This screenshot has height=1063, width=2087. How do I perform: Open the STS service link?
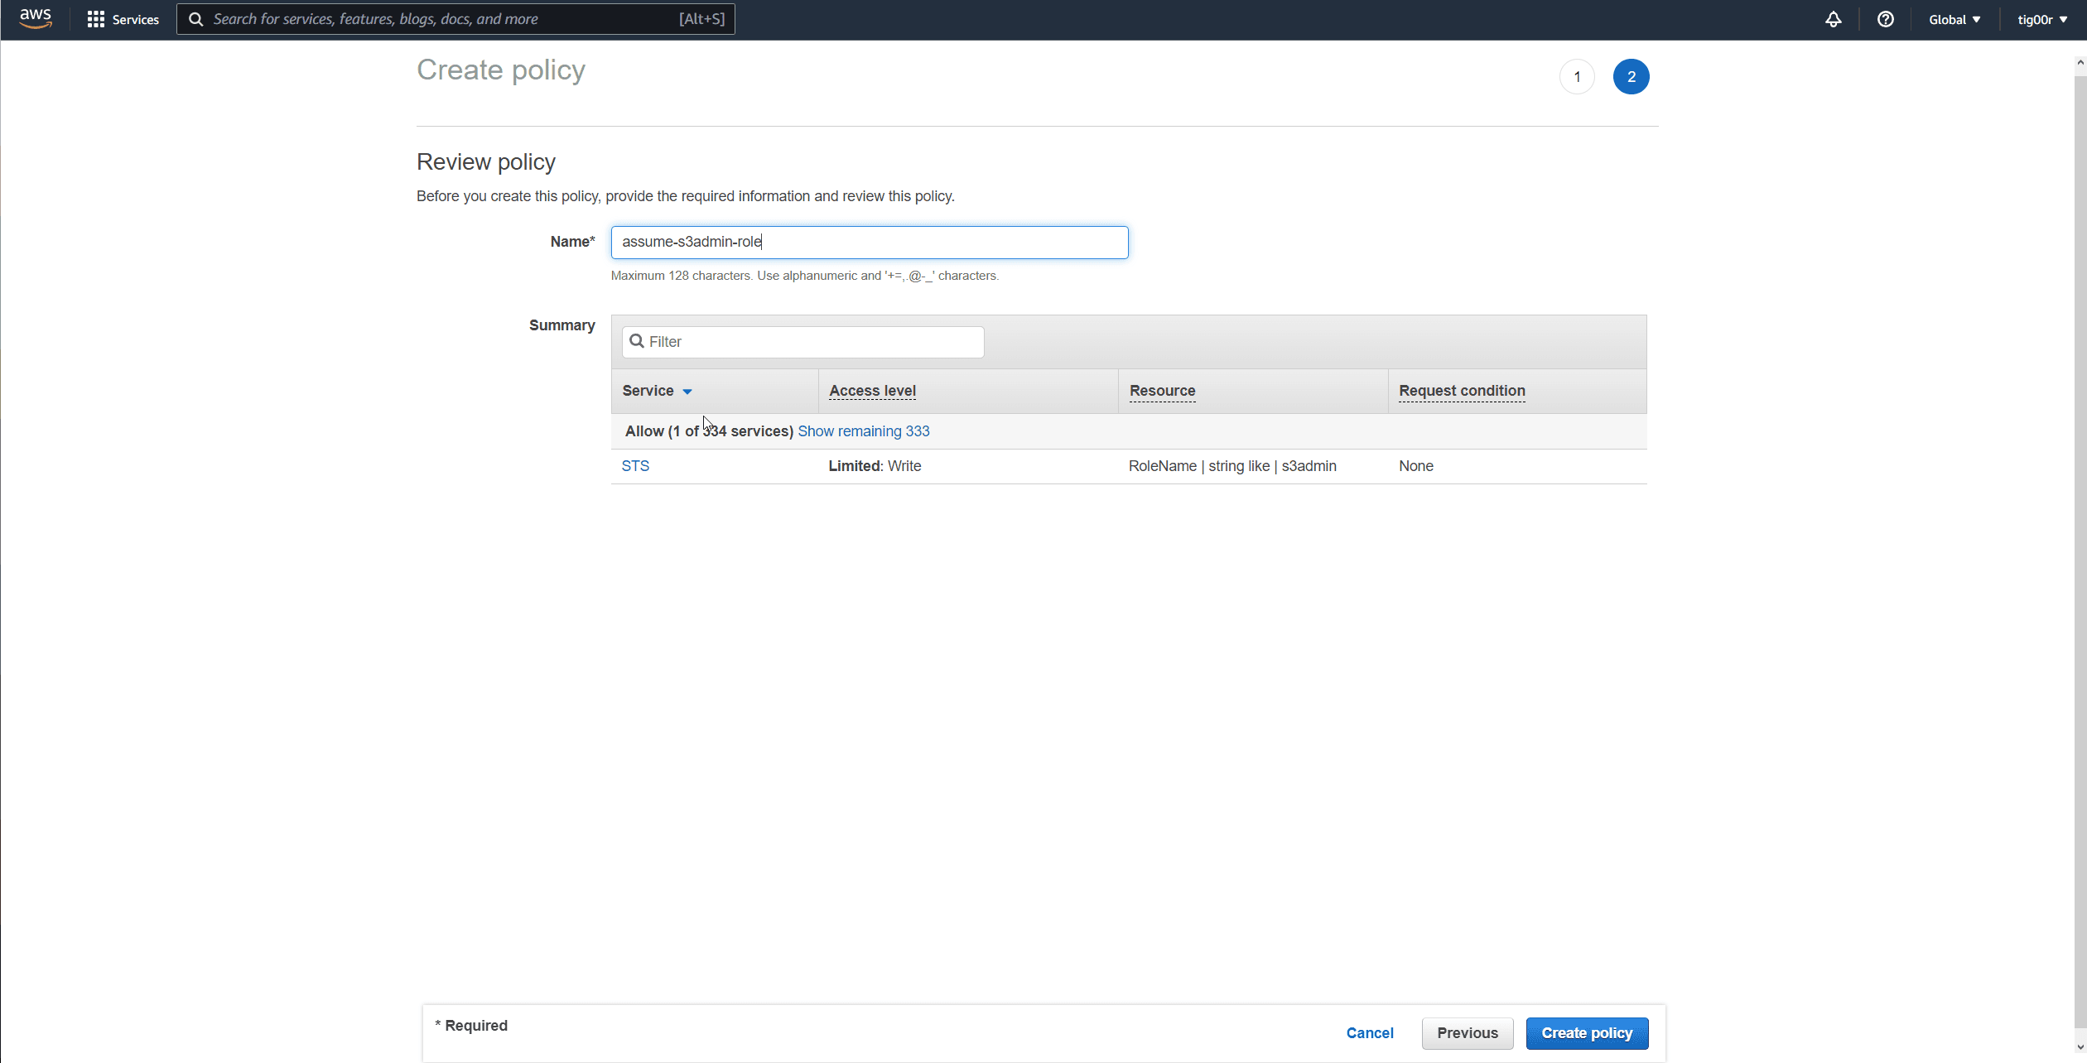(635, 466)
